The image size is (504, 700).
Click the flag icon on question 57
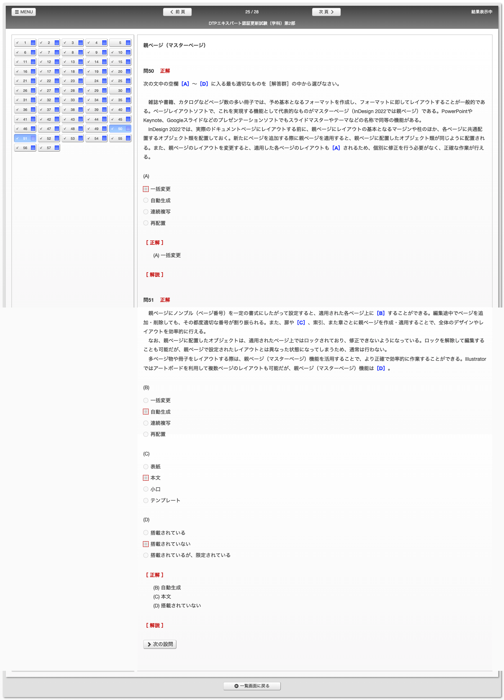[x=57, y=148]
